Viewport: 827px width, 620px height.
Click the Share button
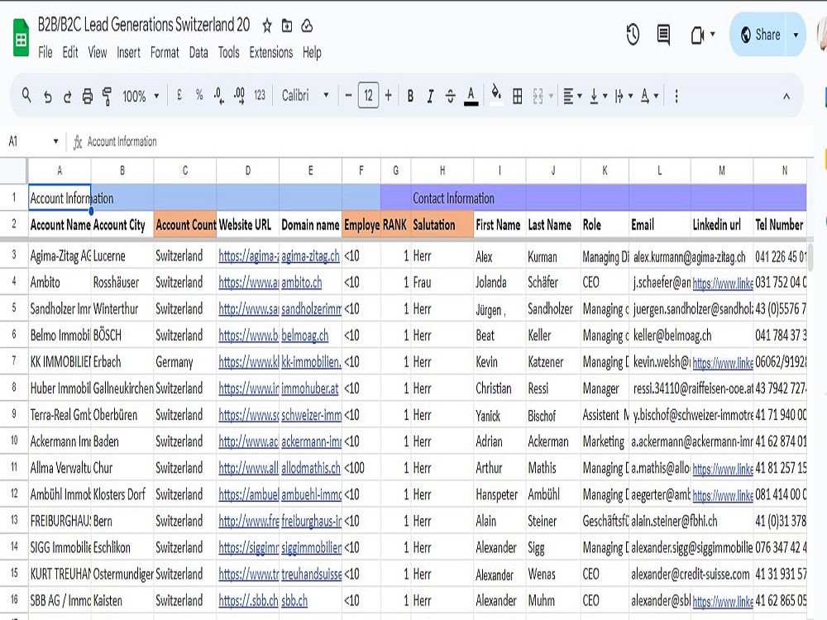(759, 35)
